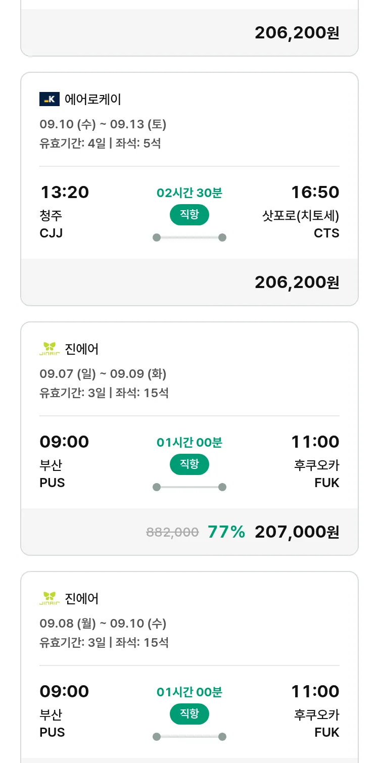The height and width of the screenshot is (763, 379).
Task: Select the 09.08 (월) ~ 09.10 (수) date range
Action: [103, 624]
